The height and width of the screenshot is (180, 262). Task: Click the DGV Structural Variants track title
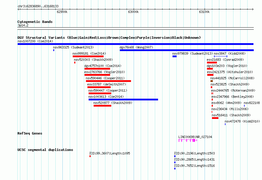[x=109, y=38]
